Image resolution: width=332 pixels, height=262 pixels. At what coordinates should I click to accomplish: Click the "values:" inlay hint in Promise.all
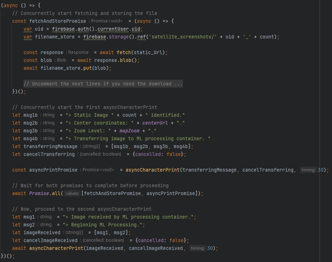[x=72, y=193]
